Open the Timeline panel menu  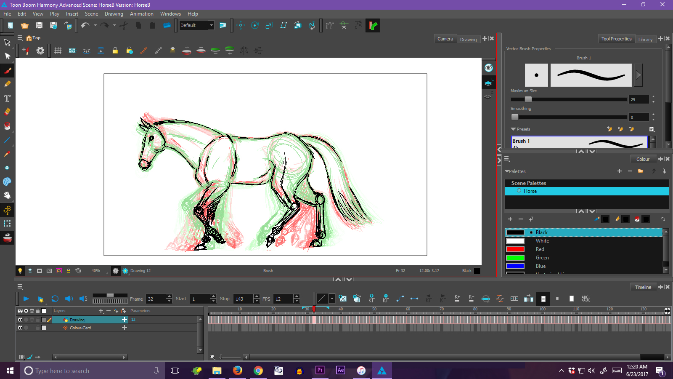point(20,287)
